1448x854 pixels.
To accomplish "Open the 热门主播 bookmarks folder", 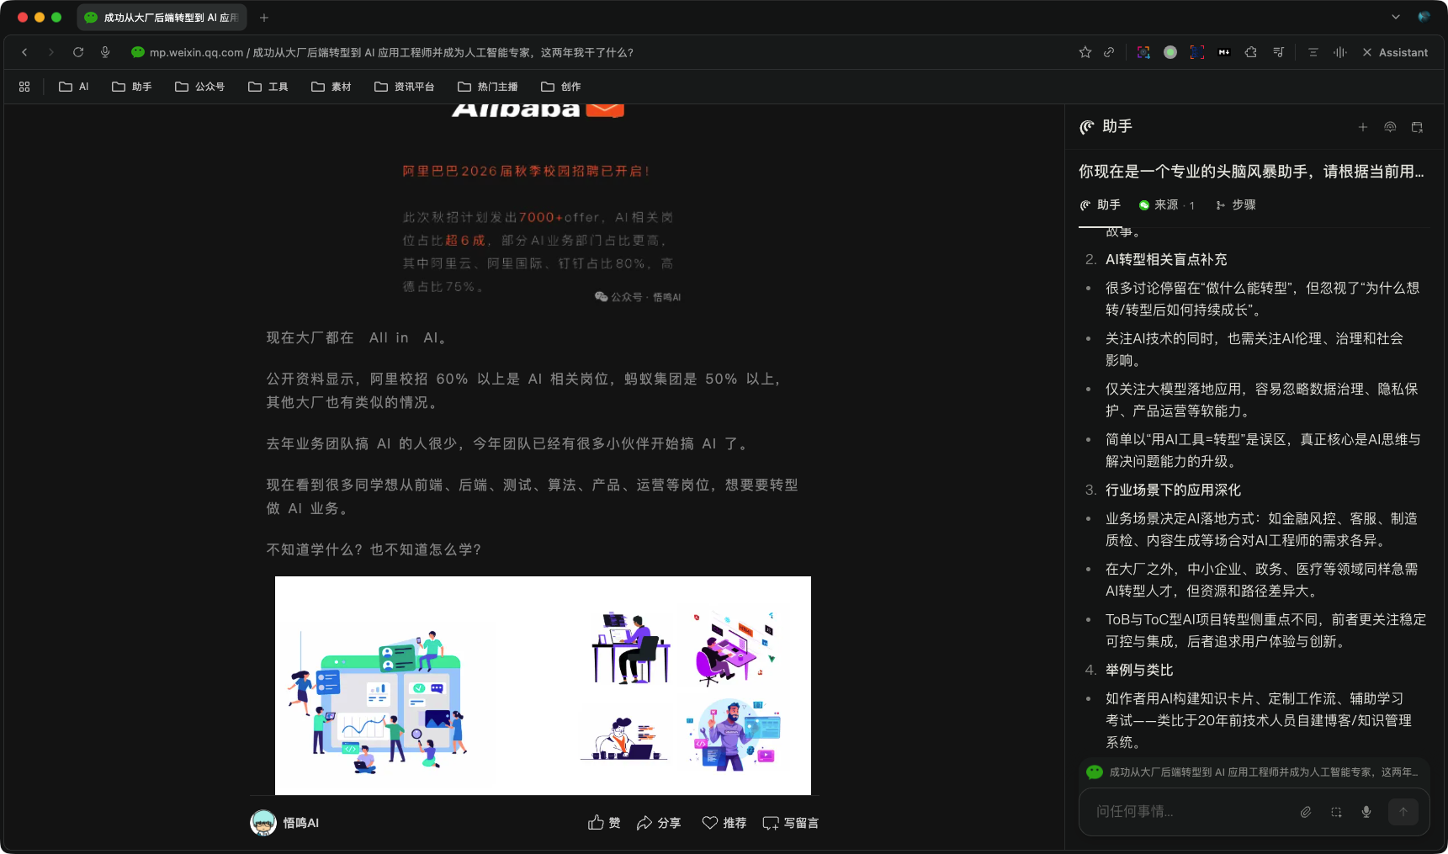I will [x=488, y=87].
